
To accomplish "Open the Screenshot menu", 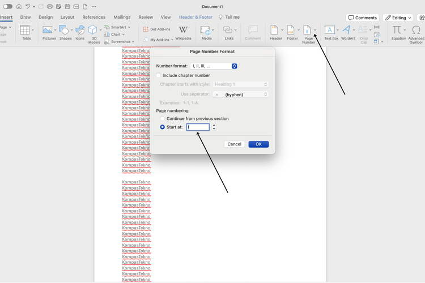I will pyautogui.click(x=119, y=42).
